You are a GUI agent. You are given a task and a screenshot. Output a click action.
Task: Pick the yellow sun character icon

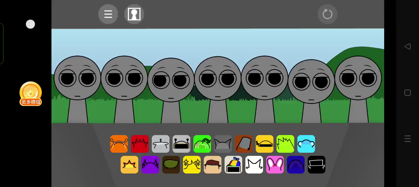pyautogui.click(x=129, y=165)
